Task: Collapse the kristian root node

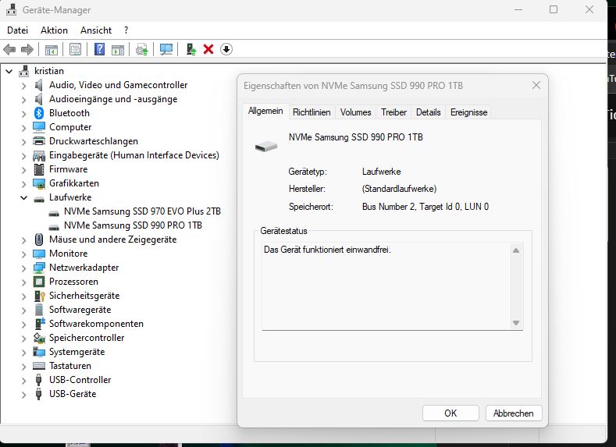Action: 9,72
